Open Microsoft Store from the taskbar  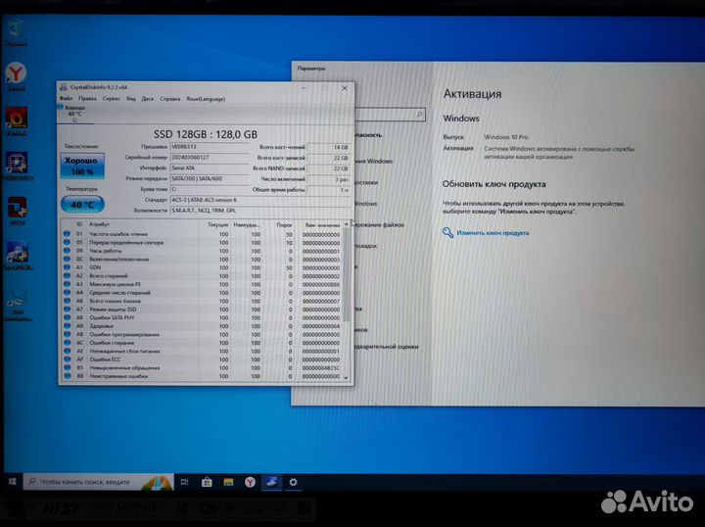pyautogui.click(x=207, y=482)
